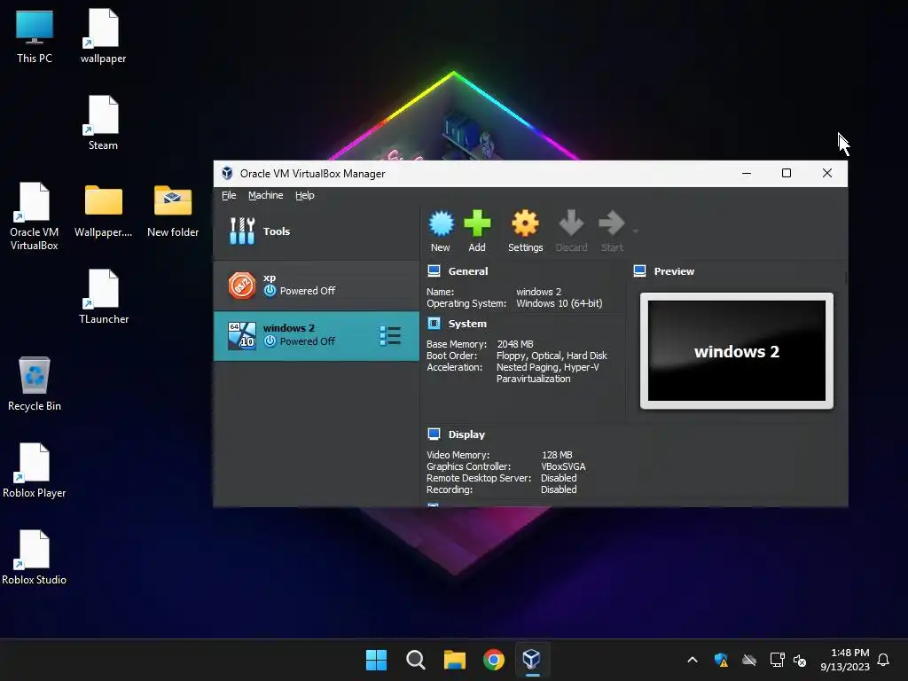Select the Steam desktop shortcut
The height and width of the screenshot is (681, 908).
(x=103, y=122)
